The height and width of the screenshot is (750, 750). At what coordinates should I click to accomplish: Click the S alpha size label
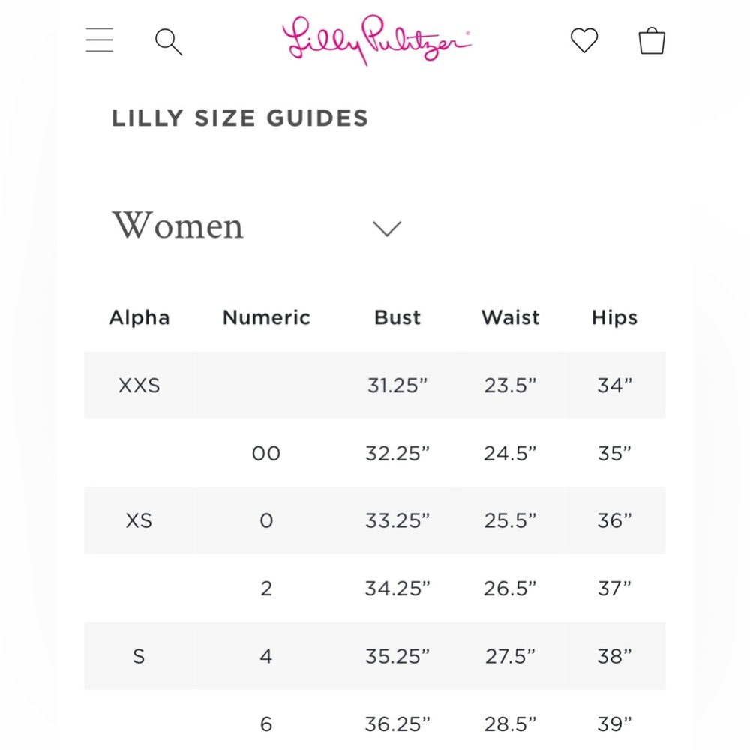139,656
